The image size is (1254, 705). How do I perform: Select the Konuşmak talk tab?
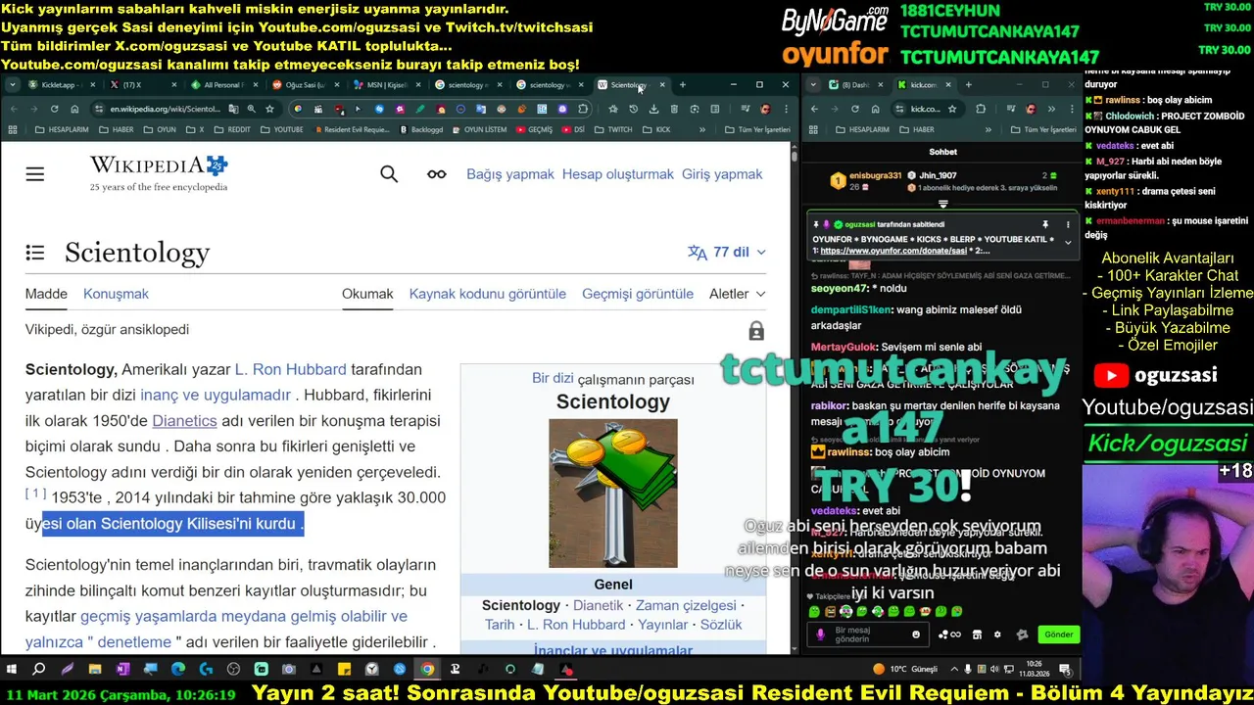(x=116, y=294)
